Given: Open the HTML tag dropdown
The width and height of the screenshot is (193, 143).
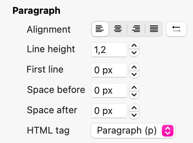Looking at the screenshot, I should 133,131.
